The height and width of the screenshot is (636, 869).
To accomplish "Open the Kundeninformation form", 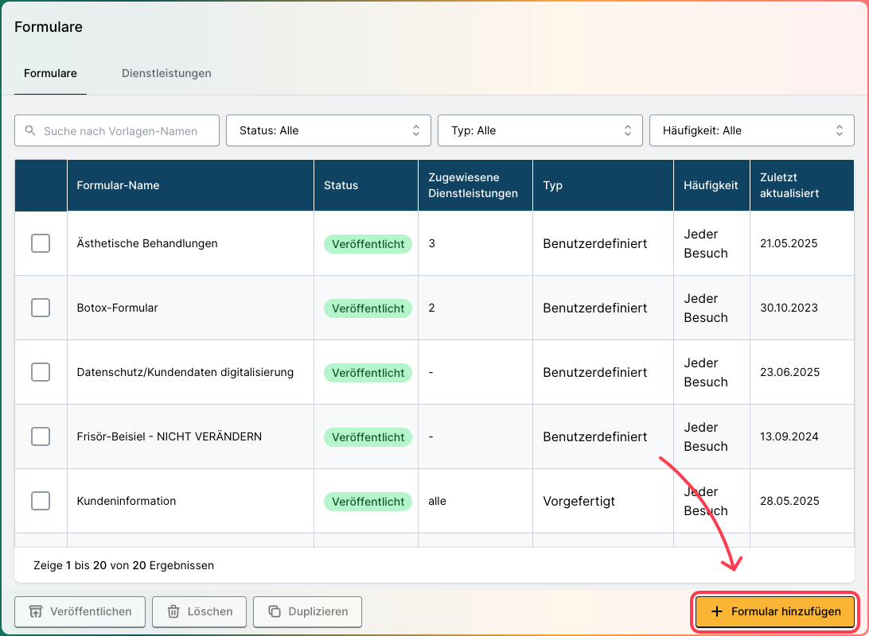I will 127,501.
